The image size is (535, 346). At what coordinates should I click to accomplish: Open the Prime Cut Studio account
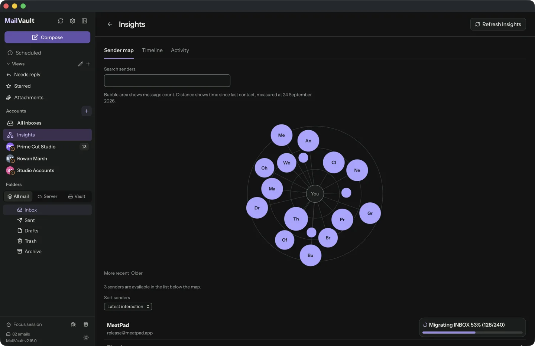click(47, 147)
